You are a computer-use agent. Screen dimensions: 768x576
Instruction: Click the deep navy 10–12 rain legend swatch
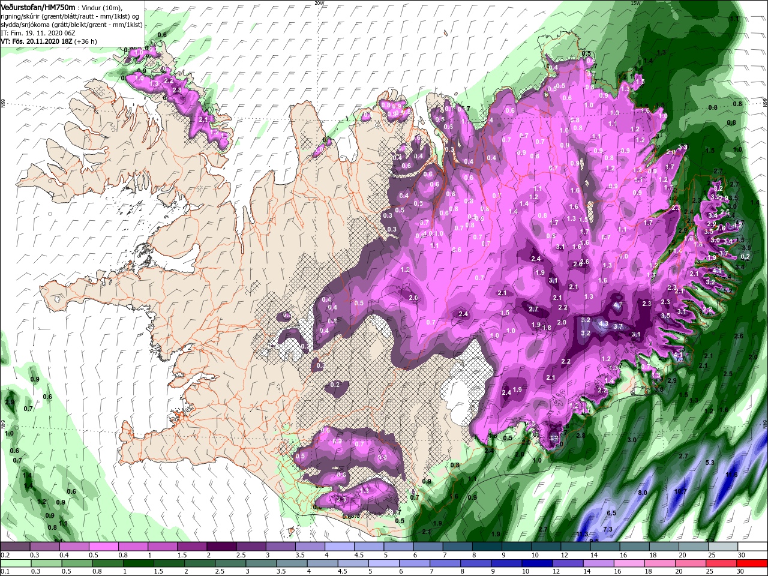[x=538, y=563]
